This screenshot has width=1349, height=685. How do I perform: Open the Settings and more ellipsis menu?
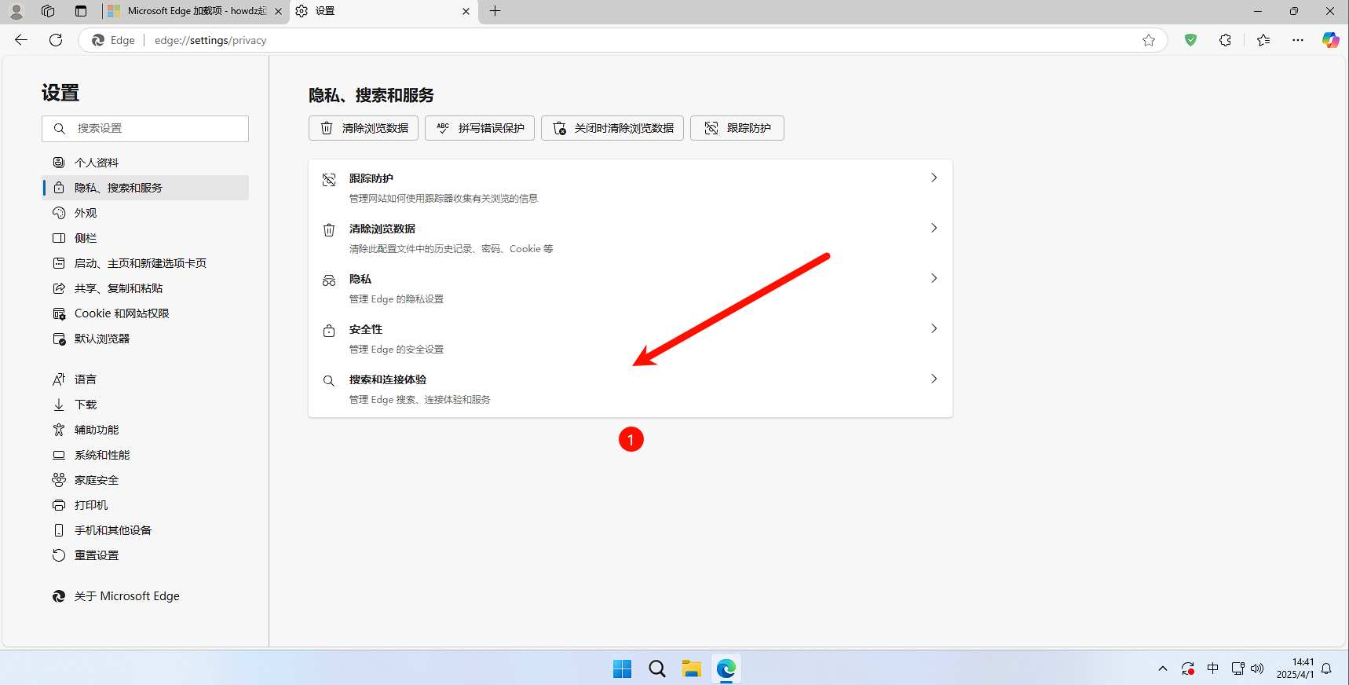pos(1298,40)
